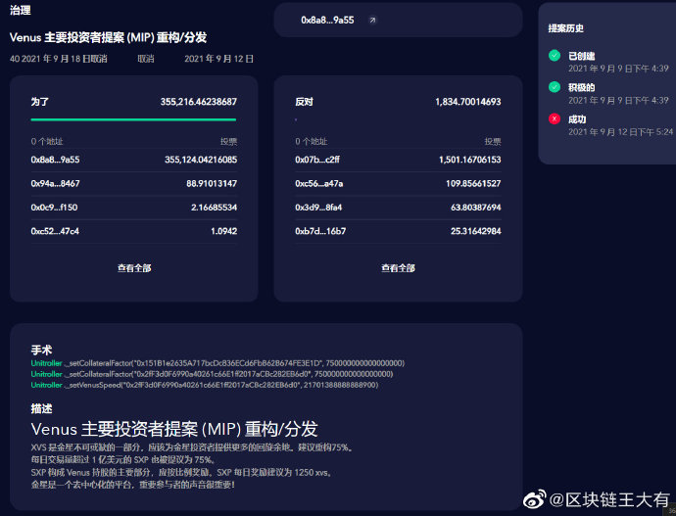Click green check icon next to 已创建
676x516 pixels.
[555, 56]
